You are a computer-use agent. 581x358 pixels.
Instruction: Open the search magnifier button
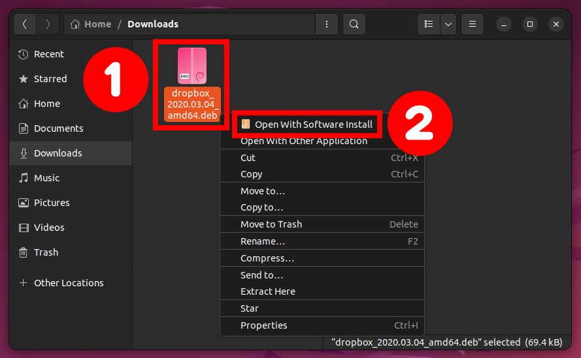354,24
